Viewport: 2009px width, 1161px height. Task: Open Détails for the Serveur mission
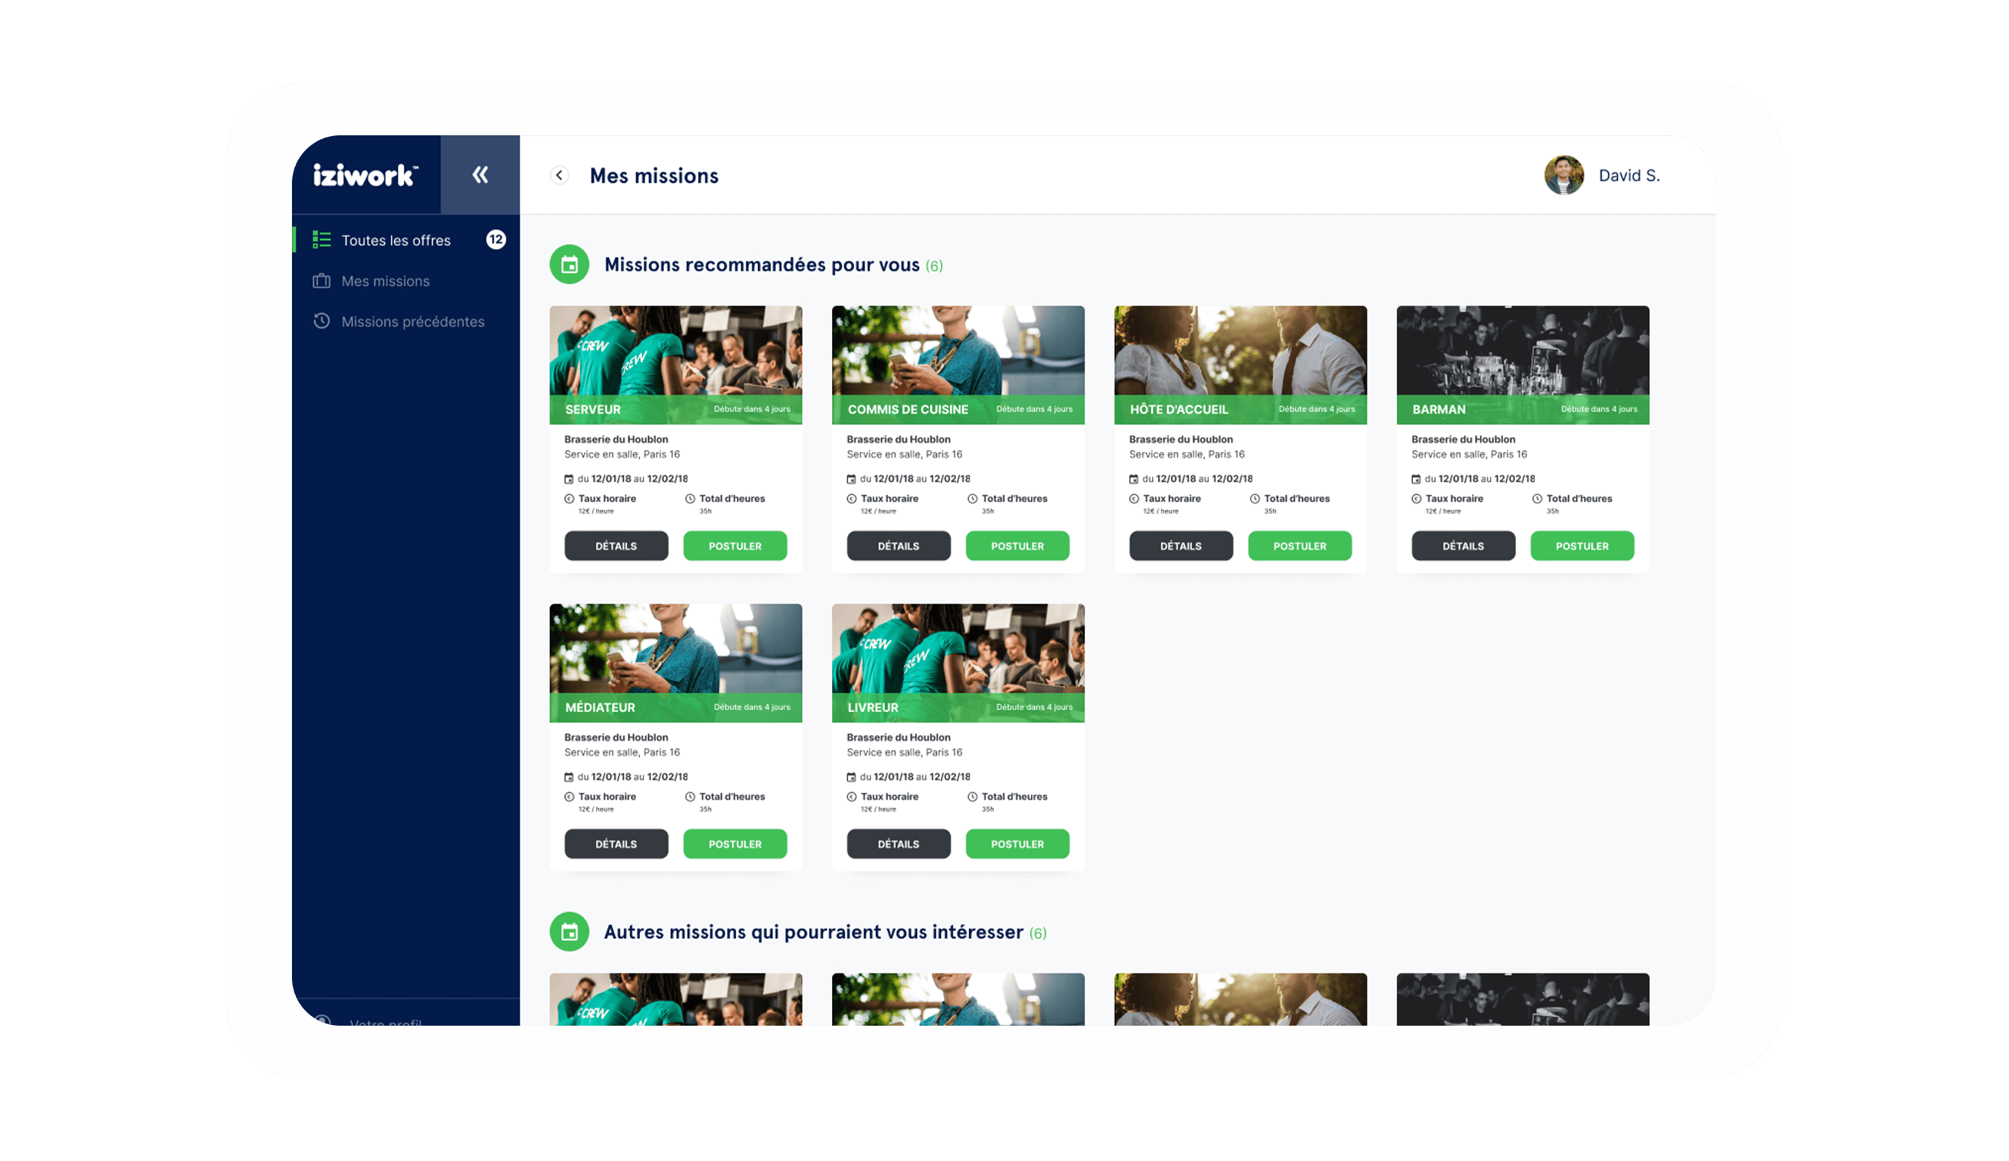tap(616, 546)
